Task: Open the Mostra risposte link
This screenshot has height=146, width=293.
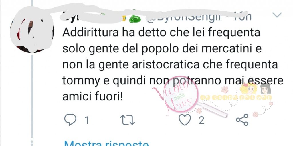Action: [x=106, y=144]
